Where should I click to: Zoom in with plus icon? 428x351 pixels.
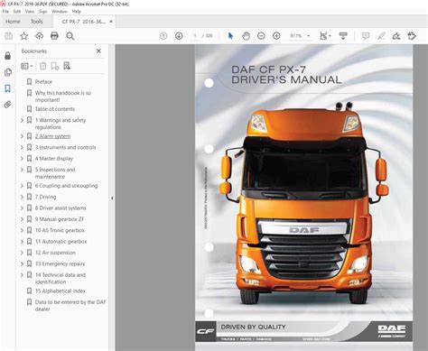276,36
